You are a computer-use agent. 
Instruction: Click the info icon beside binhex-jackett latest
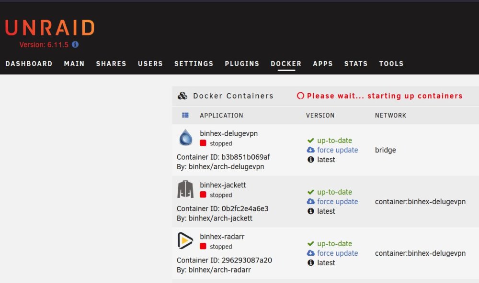[x=311, y=211]
